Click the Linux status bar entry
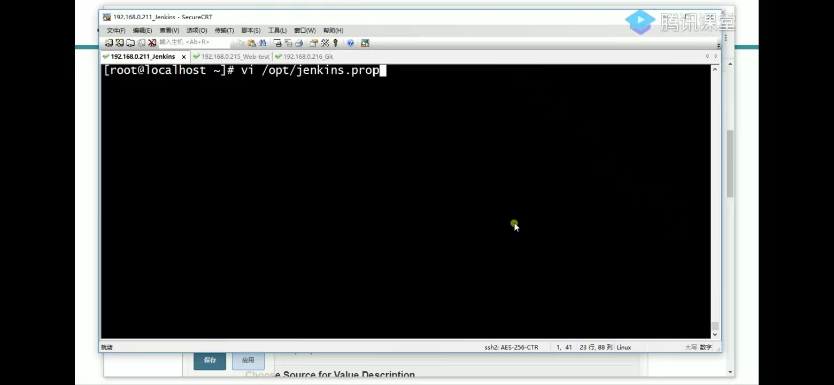Screen dimensions: 834x385 (624, 348)
